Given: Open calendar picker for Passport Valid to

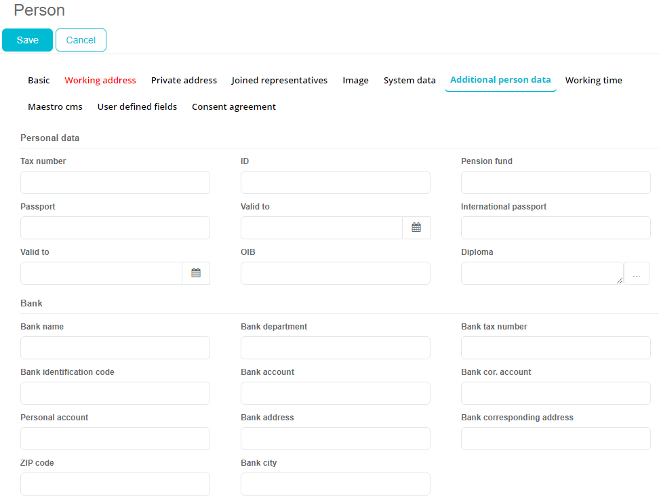Looking at the screenshot, I should tap(416, 228).
